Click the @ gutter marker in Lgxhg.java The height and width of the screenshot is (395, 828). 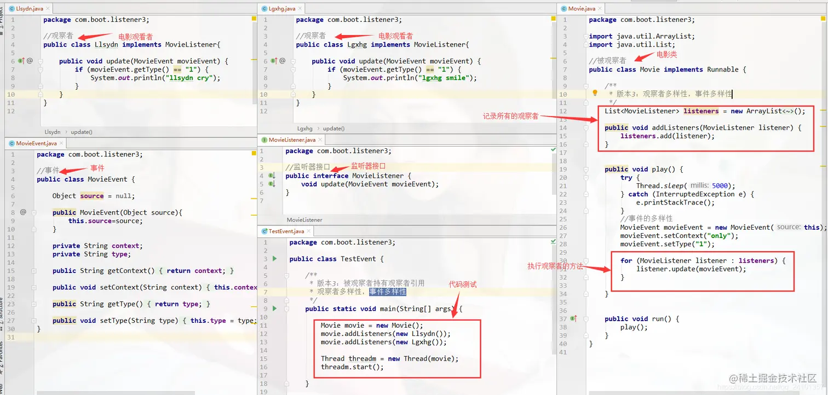282,61
